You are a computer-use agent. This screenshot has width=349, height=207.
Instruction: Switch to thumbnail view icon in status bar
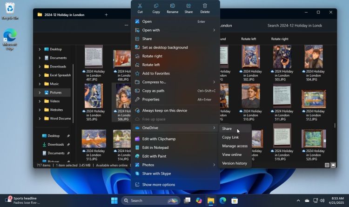pos(333,165)
